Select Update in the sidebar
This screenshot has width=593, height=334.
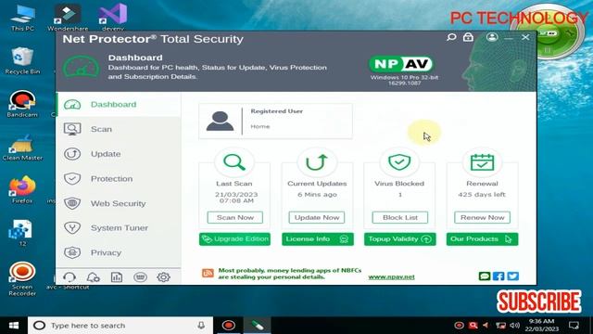click(119, 154)
